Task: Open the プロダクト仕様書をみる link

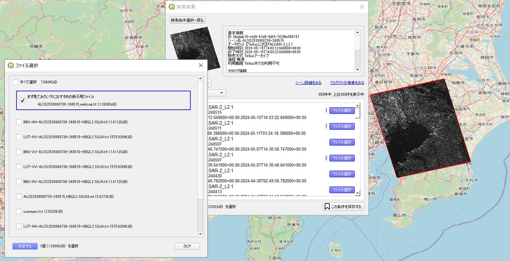Action: (x=347, y=83)
